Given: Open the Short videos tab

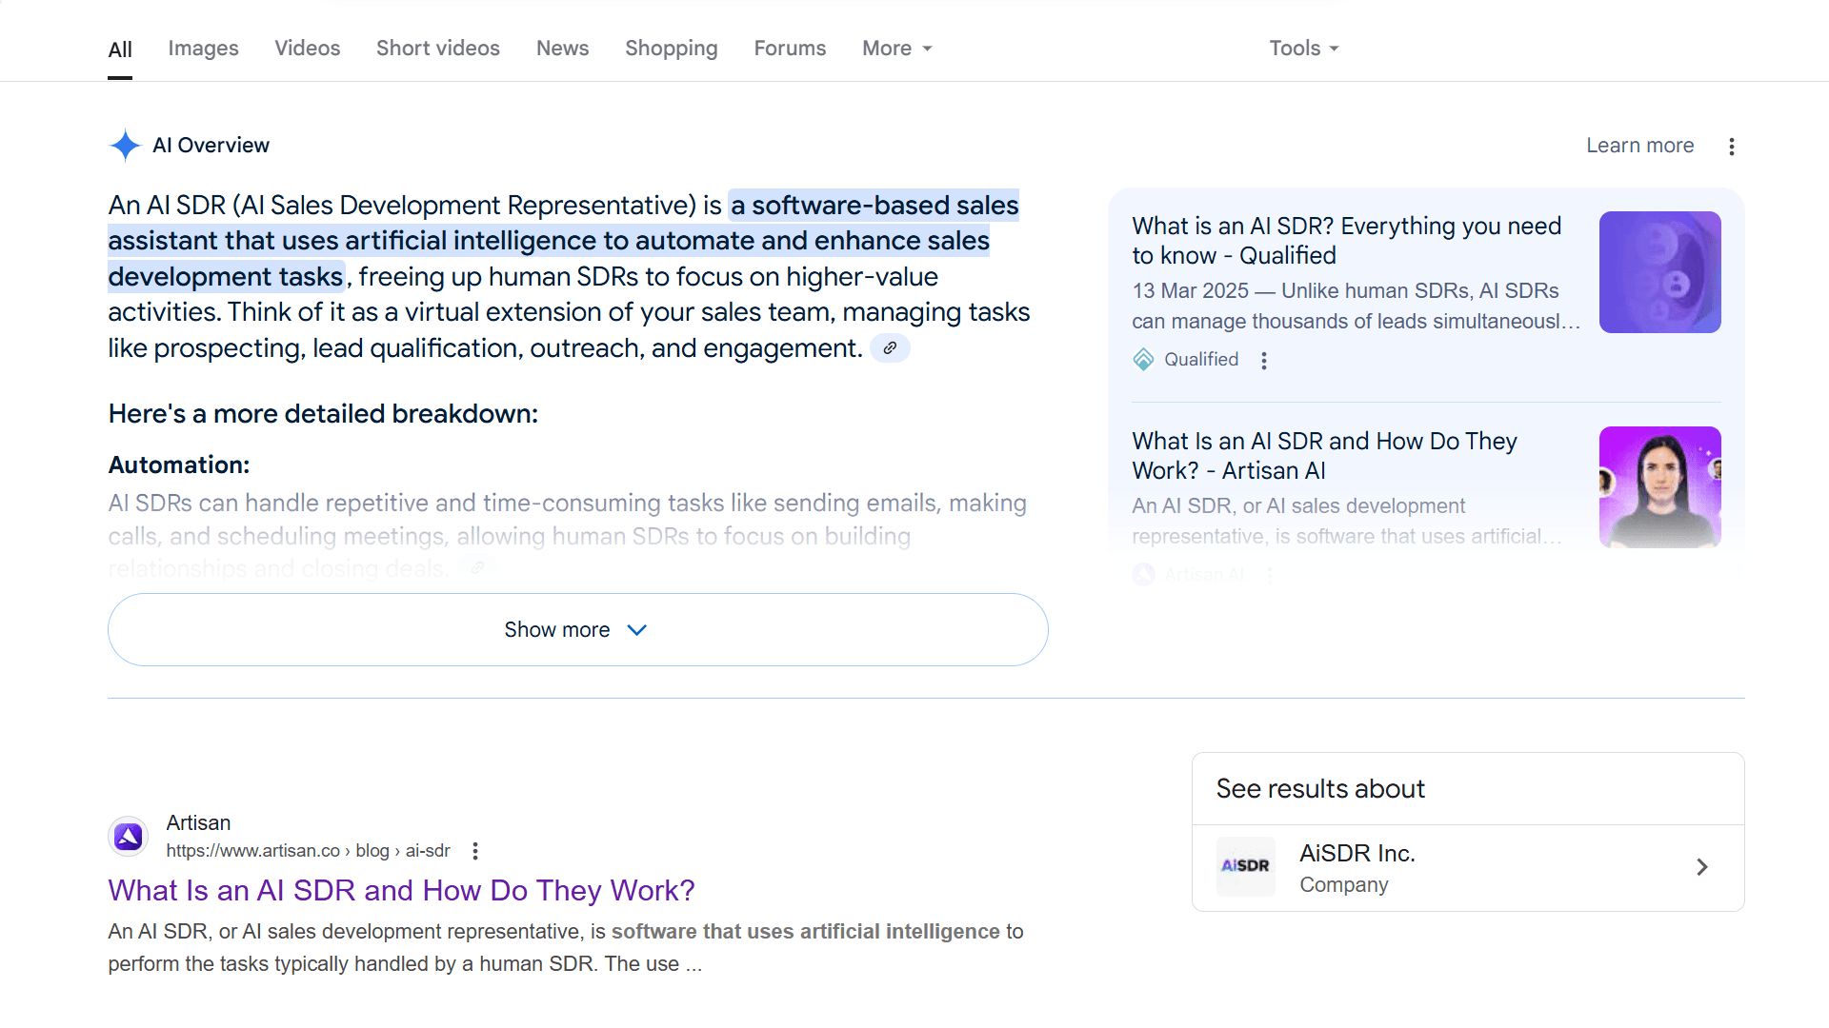Looking at the screenshot, I should [x=437, y=49].
